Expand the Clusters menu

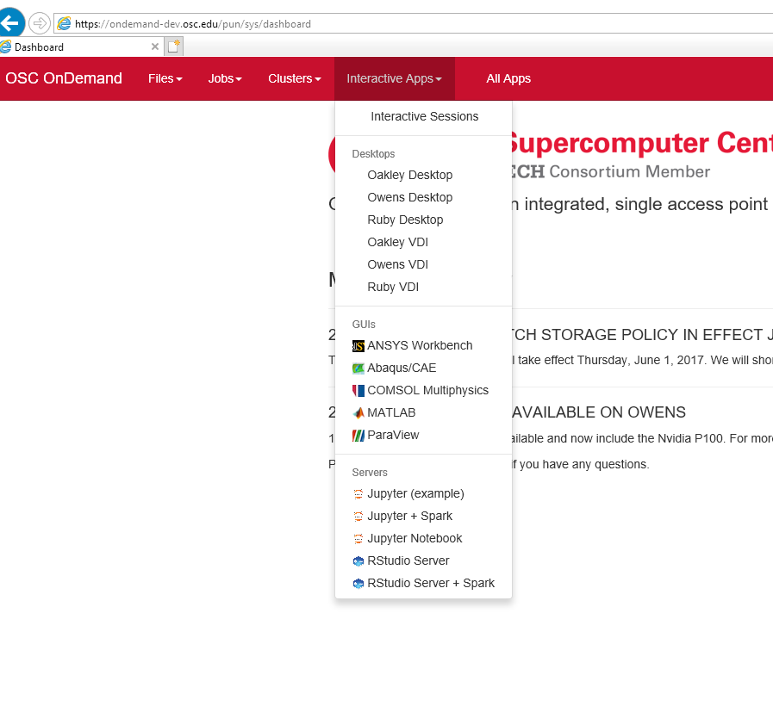(294, 78)
